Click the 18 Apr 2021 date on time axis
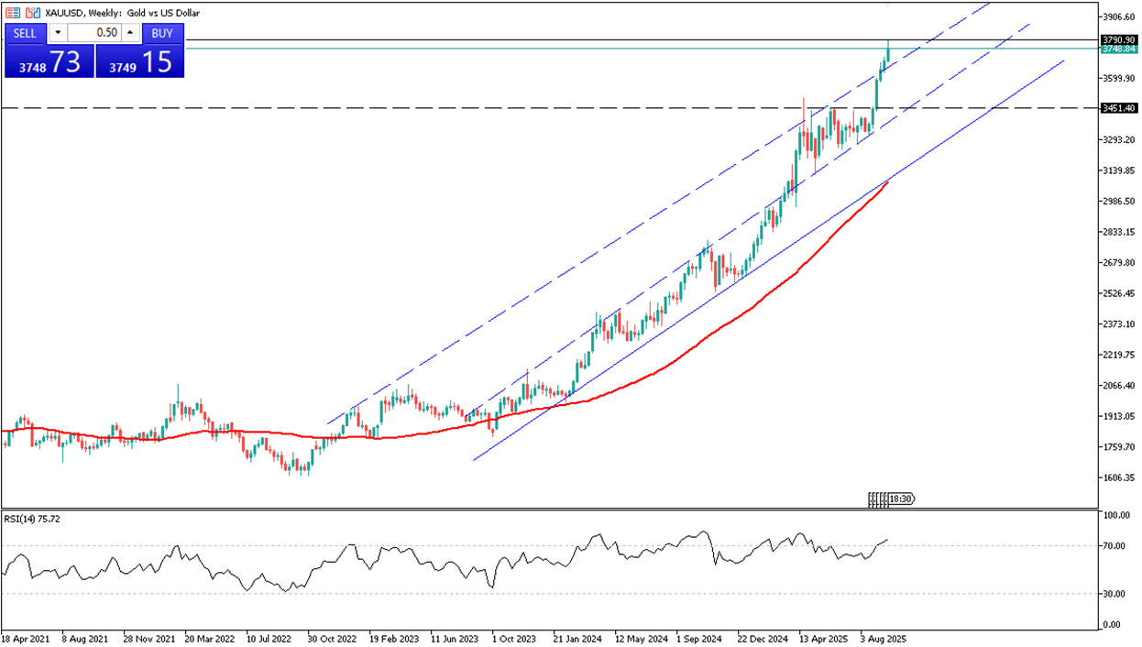 pyautogui.click(x=25, y=637)
